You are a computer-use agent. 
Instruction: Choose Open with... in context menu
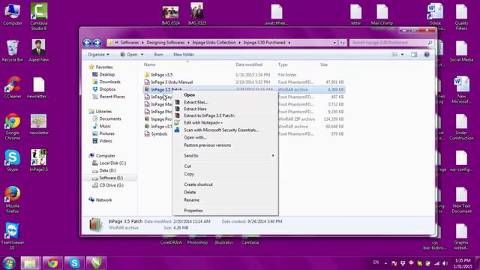225,137
